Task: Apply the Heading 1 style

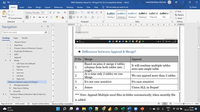Action: coord(111,15)
